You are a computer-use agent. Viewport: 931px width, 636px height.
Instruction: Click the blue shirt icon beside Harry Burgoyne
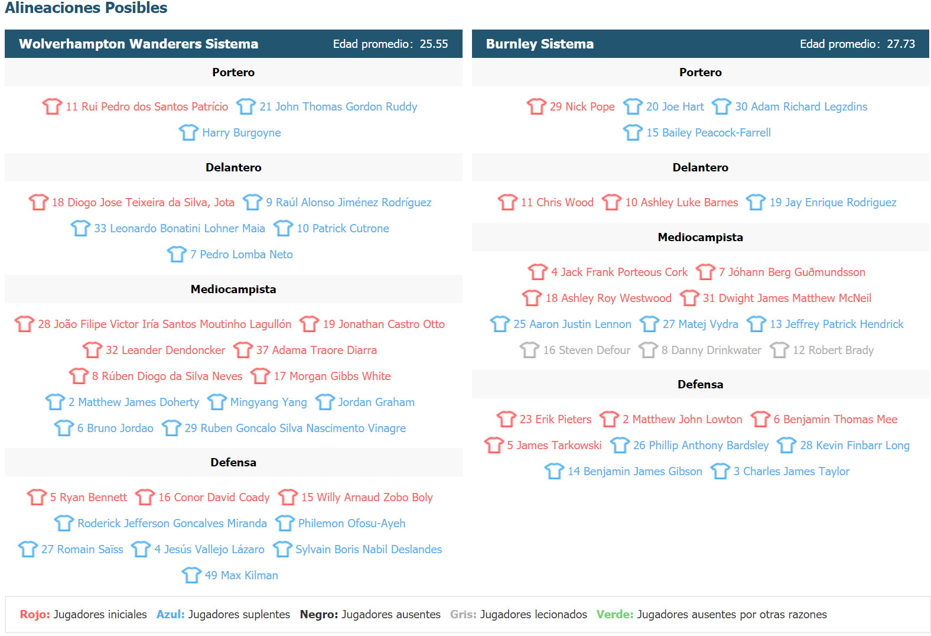pyautogui.click(x=188, y=132)
